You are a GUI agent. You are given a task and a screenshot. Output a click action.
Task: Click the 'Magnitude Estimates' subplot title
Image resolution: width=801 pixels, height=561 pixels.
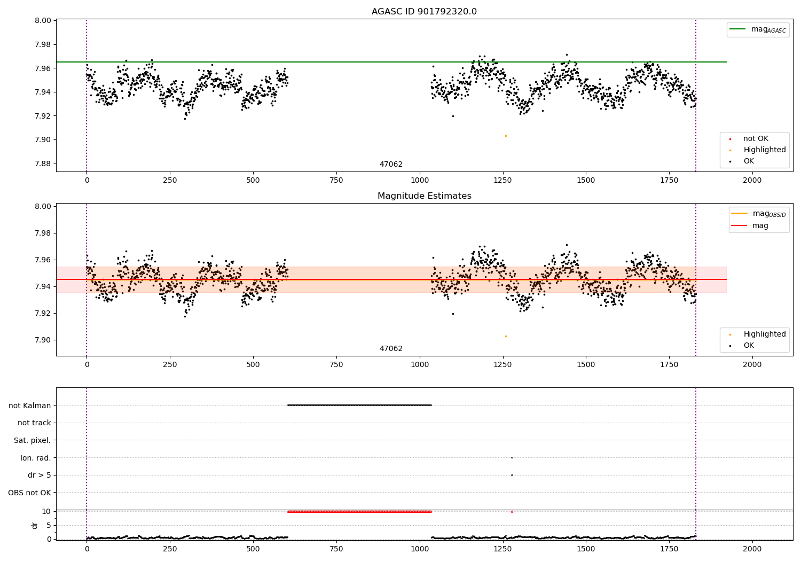[424, 196]
